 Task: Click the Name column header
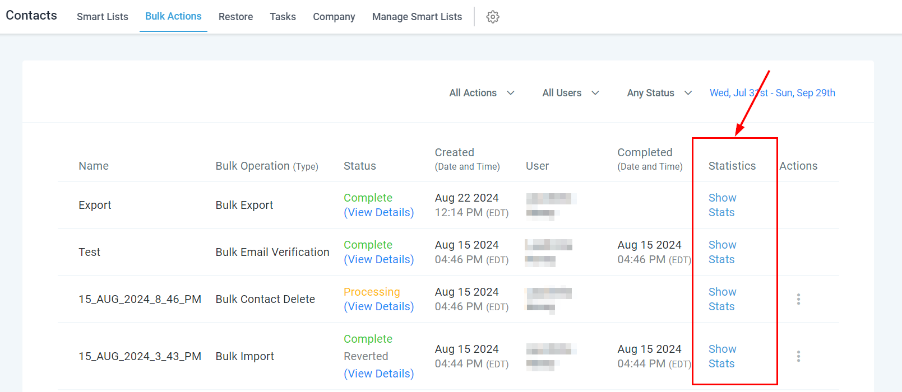(94, 166)
